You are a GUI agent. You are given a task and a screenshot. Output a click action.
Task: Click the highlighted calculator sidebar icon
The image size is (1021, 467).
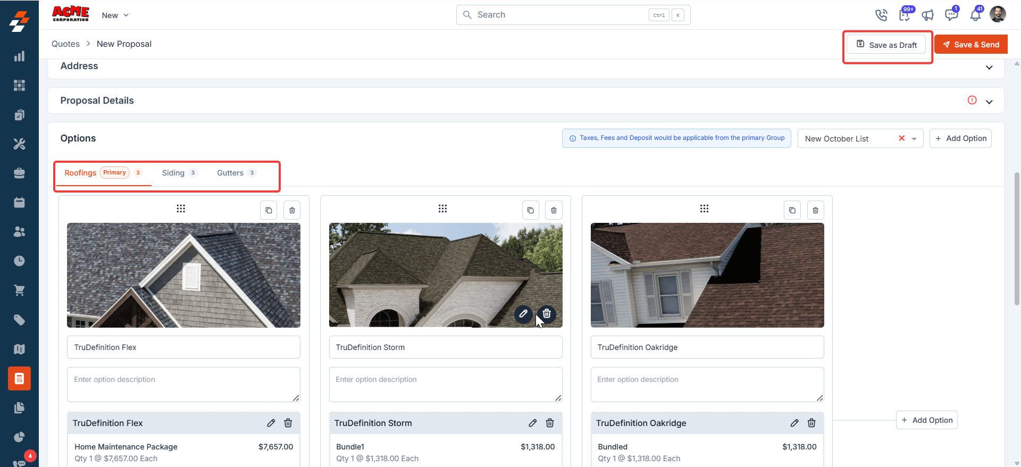[19, 379]
